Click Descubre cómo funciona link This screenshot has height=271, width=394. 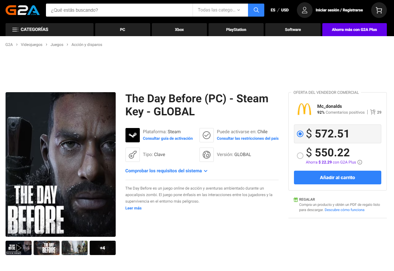[x=344, y=210]
